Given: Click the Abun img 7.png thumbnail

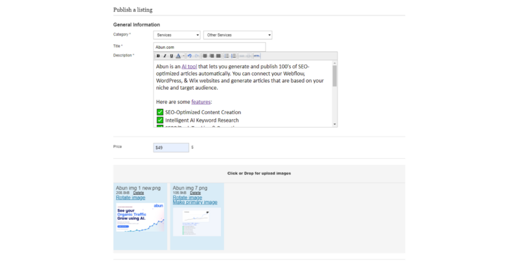Looking at the screenshot, I should click(x=197, y=222).
